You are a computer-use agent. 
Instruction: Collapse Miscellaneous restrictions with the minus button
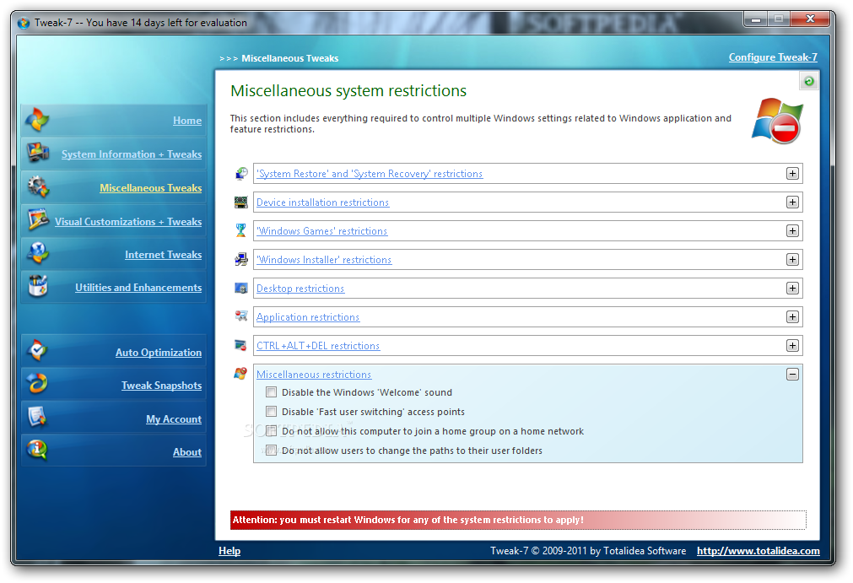(x=792, y=374)
